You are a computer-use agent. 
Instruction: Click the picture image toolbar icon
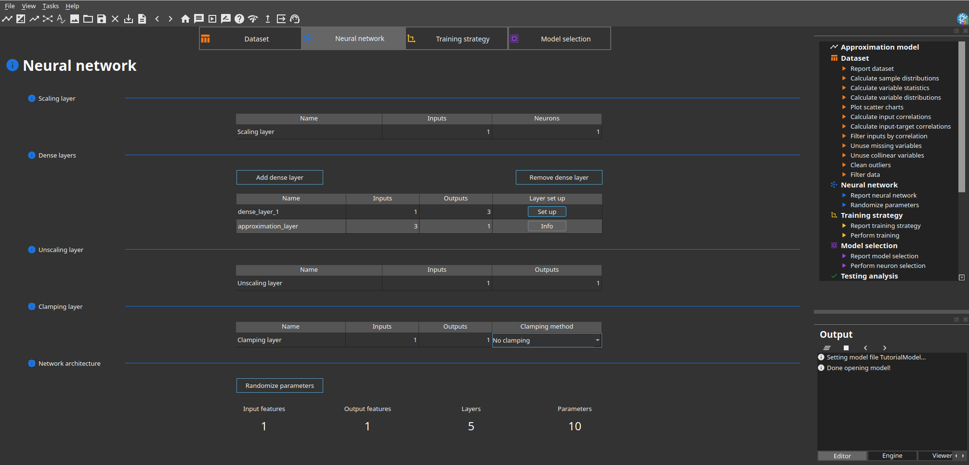[75, 19]
